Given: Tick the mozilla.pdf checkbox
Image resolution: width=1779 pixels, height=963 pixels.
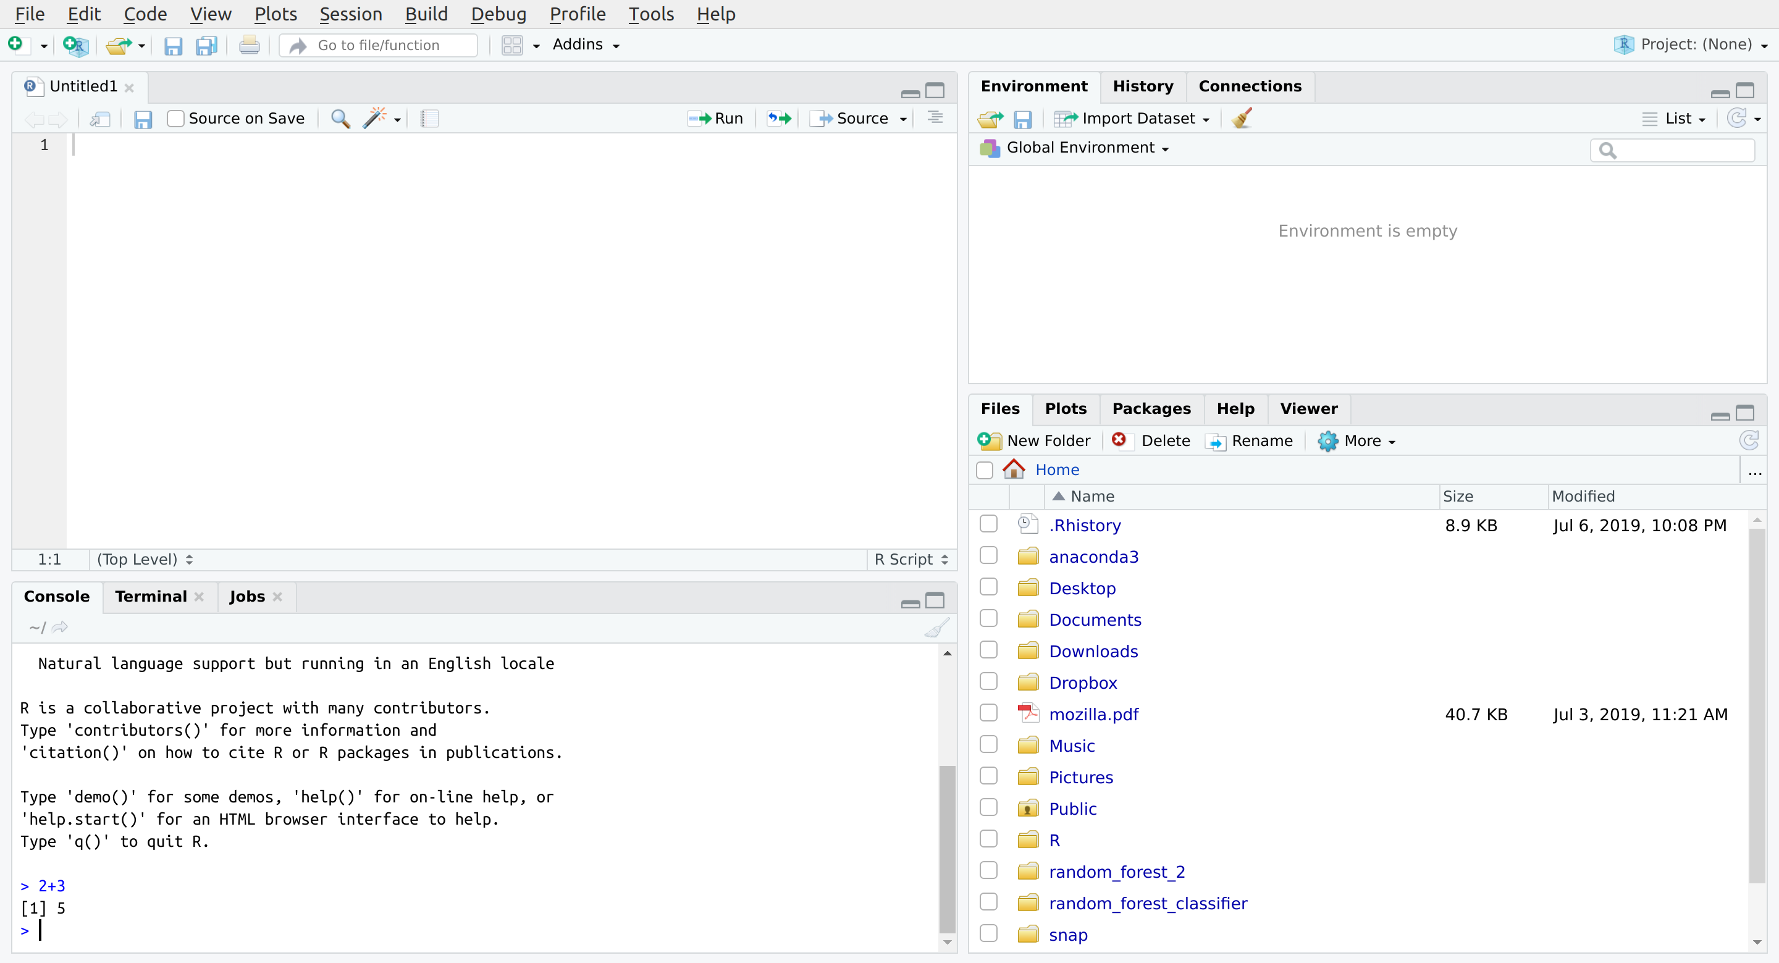Looking at the screenshot, I should click(988, 713).
